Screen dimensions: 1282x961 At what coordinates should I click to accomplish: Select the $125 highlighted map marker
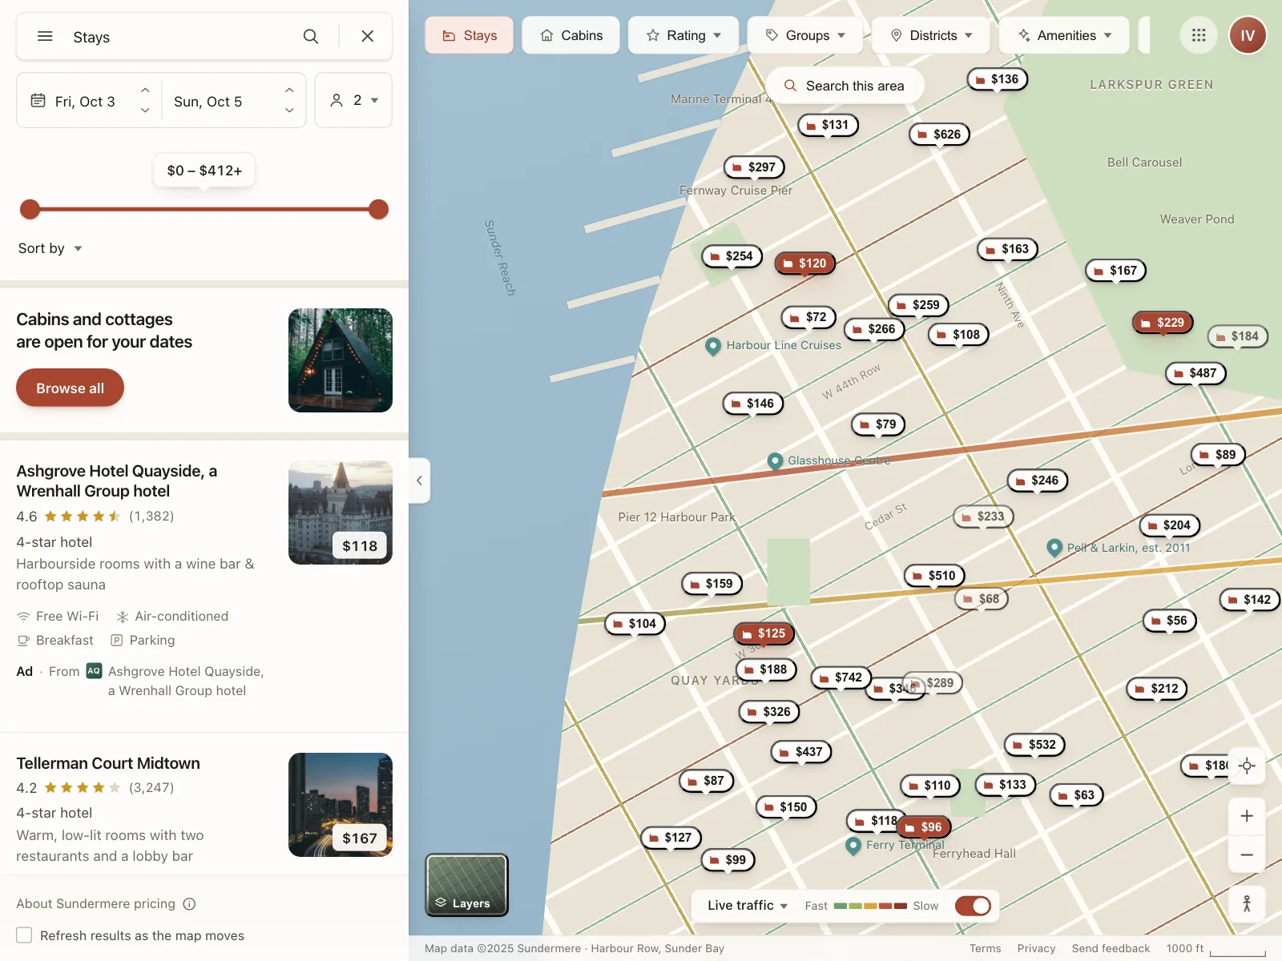pyautogui.click(x=764, y=633)
